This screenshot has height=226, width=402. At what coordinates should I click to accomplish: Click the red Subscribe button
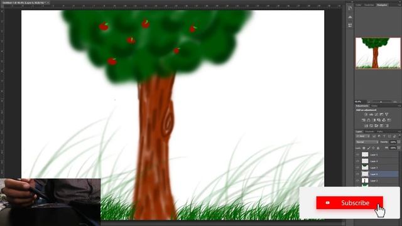click(x=349, y=203)
